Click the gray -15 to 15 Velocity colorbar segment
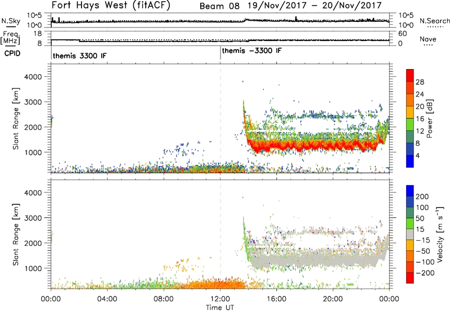 tap(410, 234)
